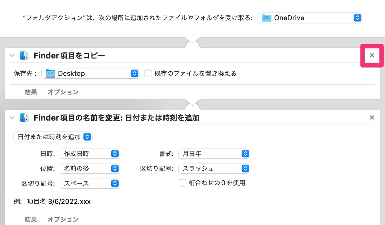Screen dimensions: 385x225
Task: Enable 既存のファイルを置き換える checkbox
Action: [x=148, y=73]
